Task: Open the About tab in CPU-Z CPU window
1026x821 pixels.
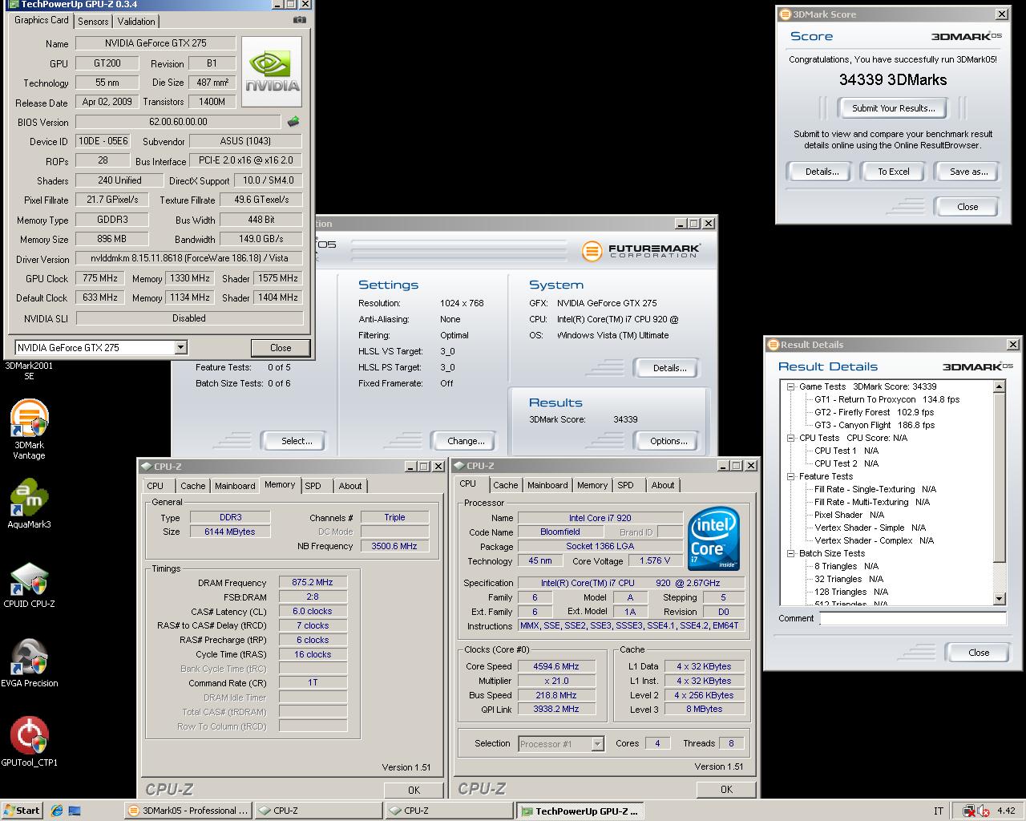Action: coord(663,485)
